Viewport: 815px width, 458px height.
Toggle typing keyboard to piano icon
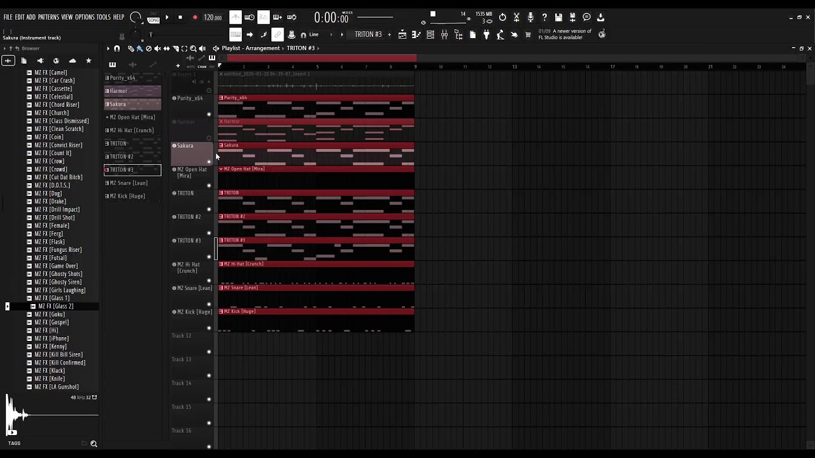tap(236, 34)
